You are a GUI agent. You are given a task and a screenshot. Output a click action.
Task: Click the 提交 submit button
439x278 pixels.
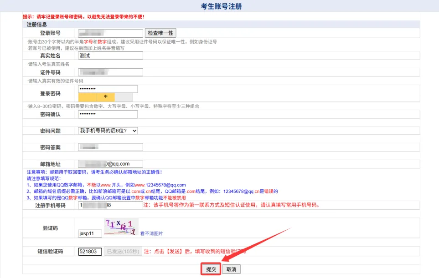(211, 269)
